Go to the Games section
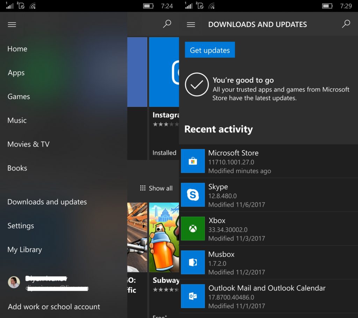Screen dimensions: 358x318 (x=18, y=96)
